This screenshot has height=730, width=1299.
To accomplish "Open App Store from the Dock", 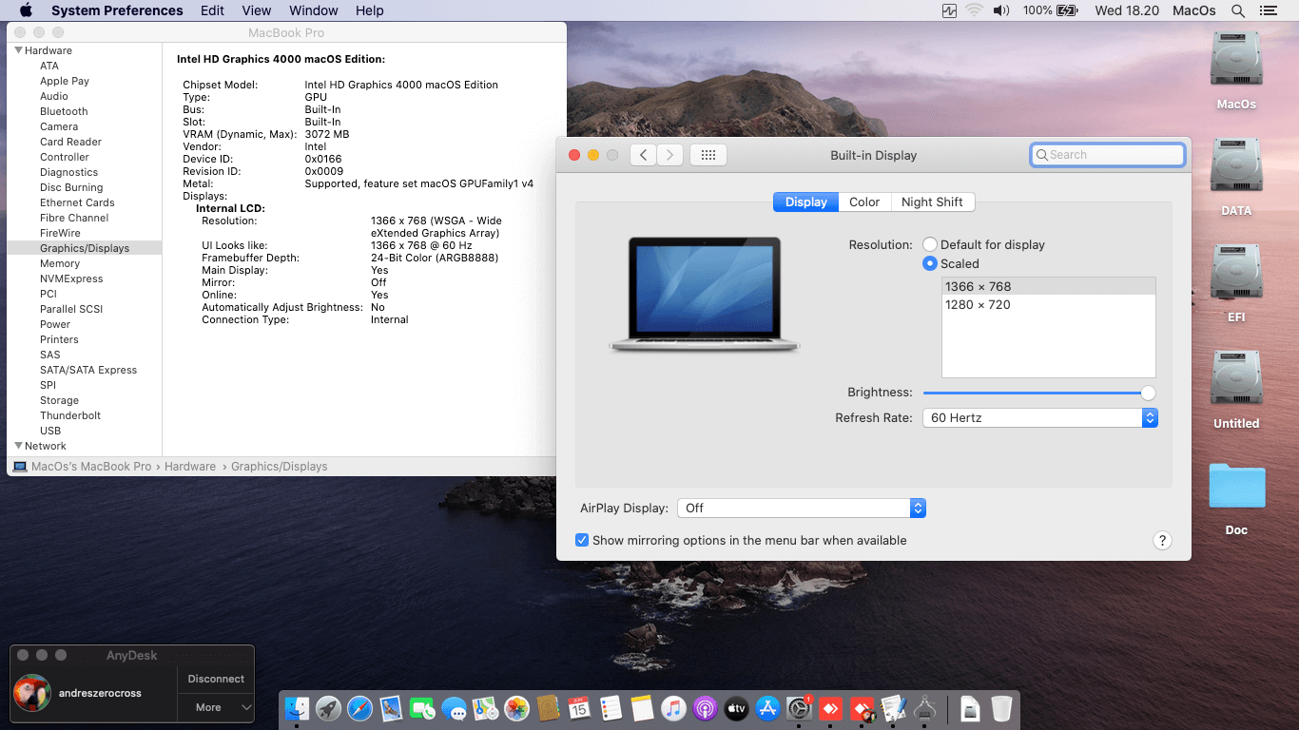I will (767, 708).
